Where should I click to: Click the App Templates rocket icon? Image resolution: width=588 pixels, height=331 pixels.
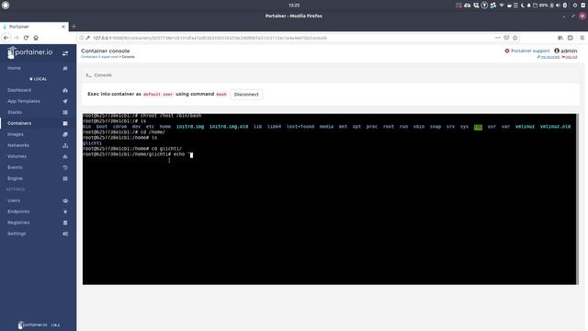65,101
